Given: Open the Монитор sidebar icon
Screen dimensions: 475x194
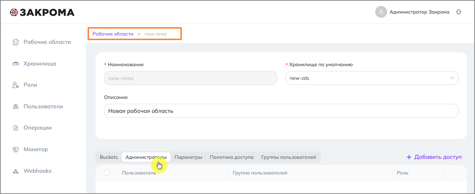Looking at the screenshot, I should coord(15,149).
